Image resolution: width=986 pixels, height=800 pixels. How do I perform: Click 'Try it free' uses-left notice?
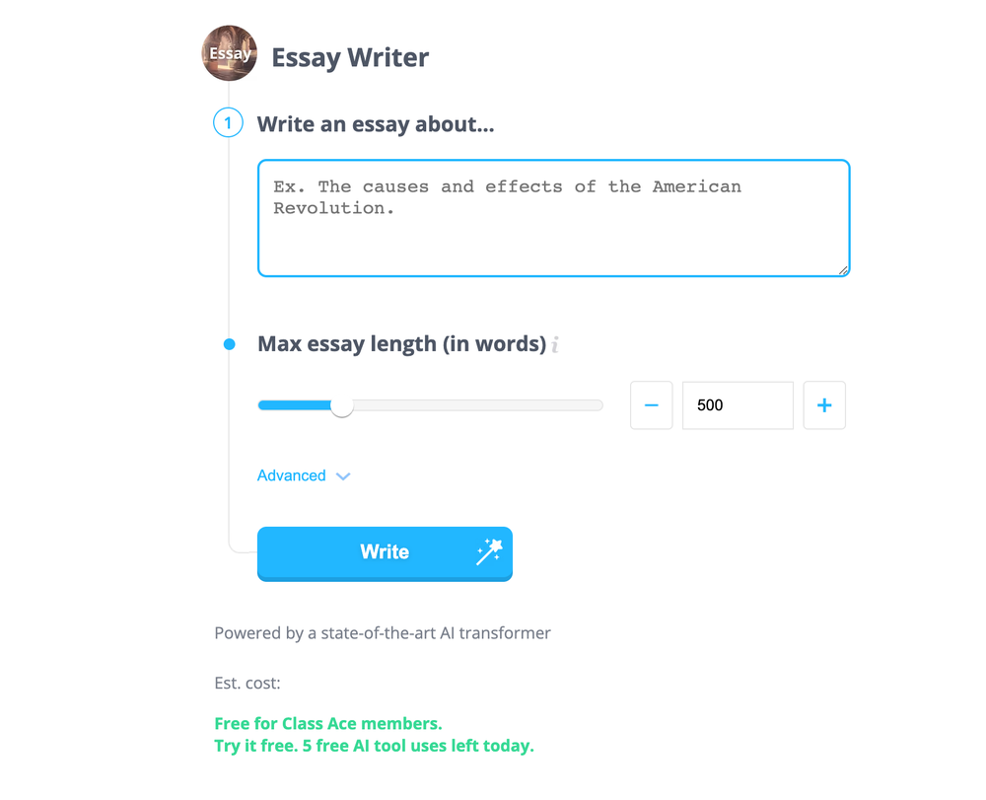pyautogui.click(x=374, y=746)
